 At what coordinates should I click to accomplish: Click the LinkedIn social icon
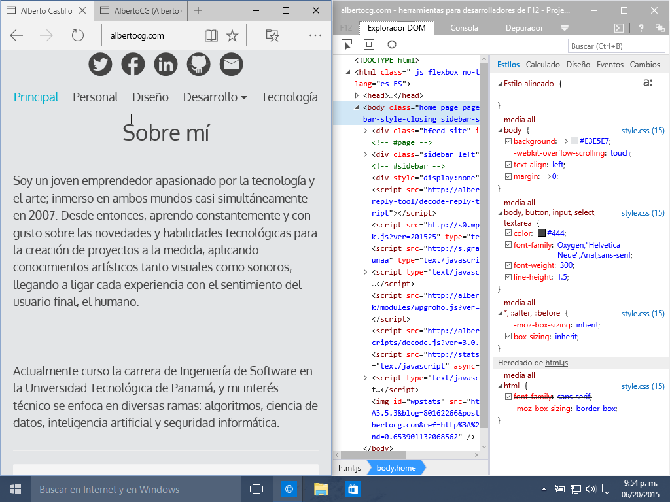click(166, 64)
